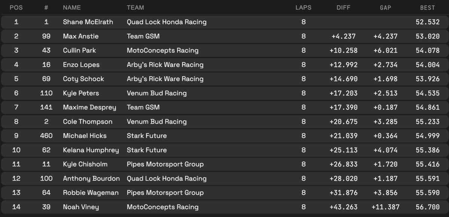Click the Maxime Desprey name
Screen dimensions: 449x217
pos(89,107)
